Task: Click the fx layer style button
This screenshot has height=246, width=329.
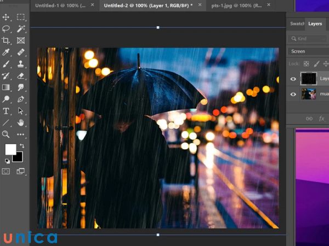Action: [322, 118]
